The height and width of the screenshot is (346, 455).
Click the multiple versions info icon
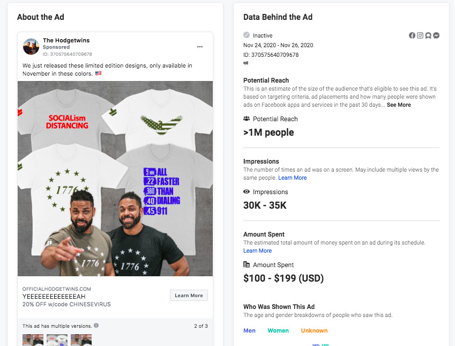tap(96, 326)
